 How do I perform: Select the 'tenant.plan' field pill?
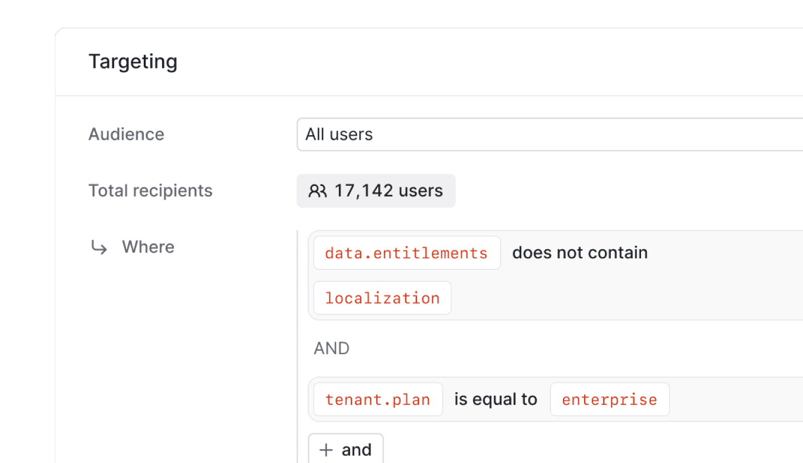(378, 399)
